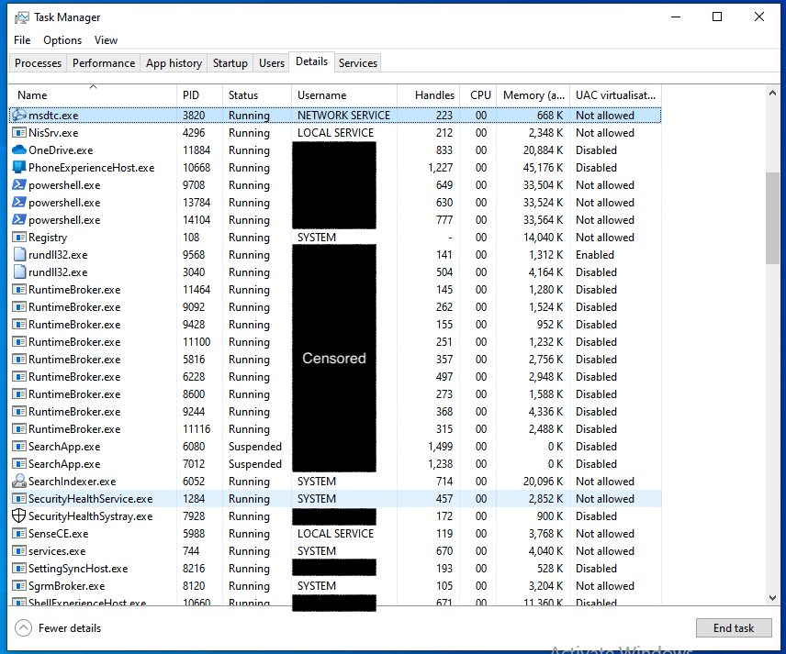Switch to the Startup tab
Viewport: 786px width, 654px height.
tap(230, 63)
